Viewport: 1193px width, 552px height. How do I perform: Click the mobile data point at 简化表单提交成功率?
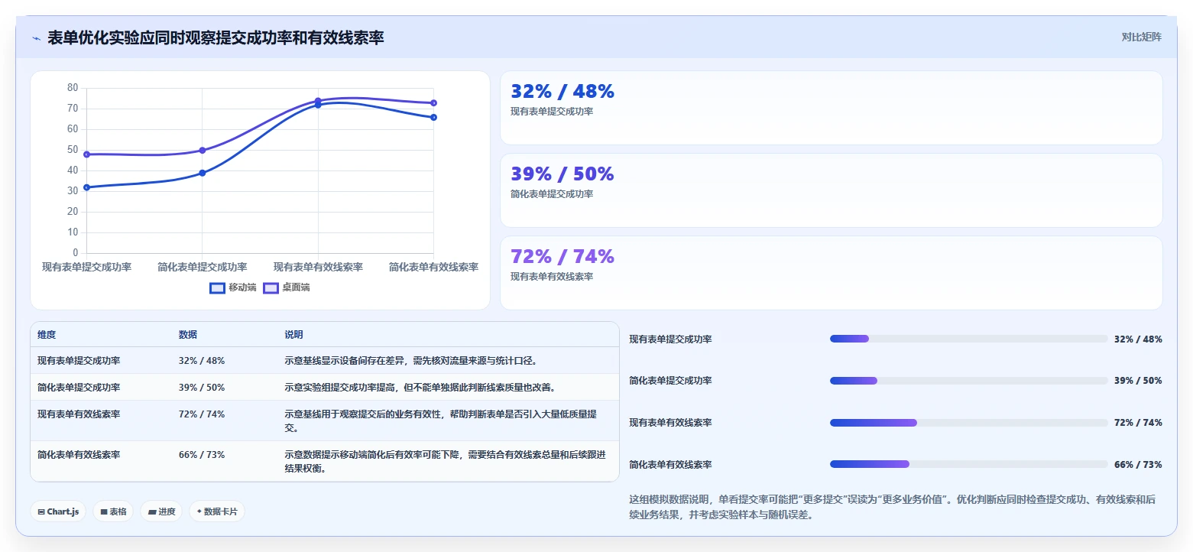203,173
